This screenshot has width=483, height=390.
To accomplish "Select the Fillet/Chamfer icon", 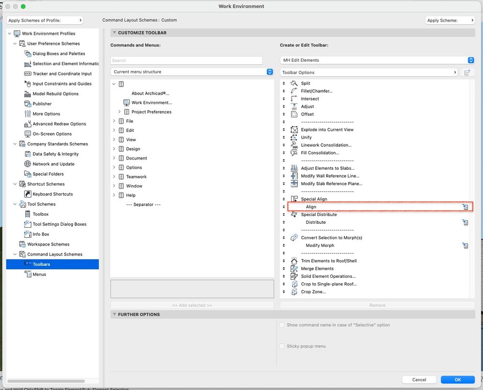I will pyautogui.click(x=294, y=91).
